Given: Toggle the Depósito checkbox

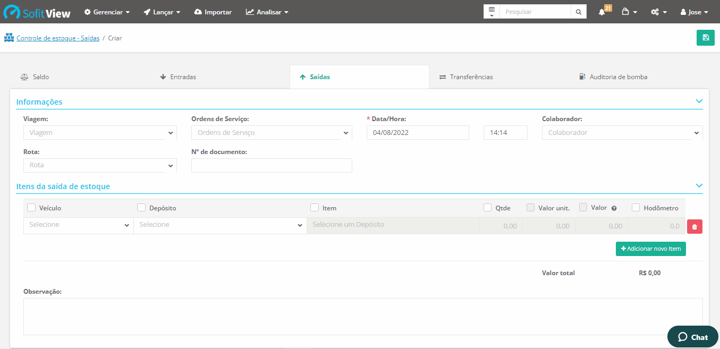Looking at the screenshot, I should [141, 208].
